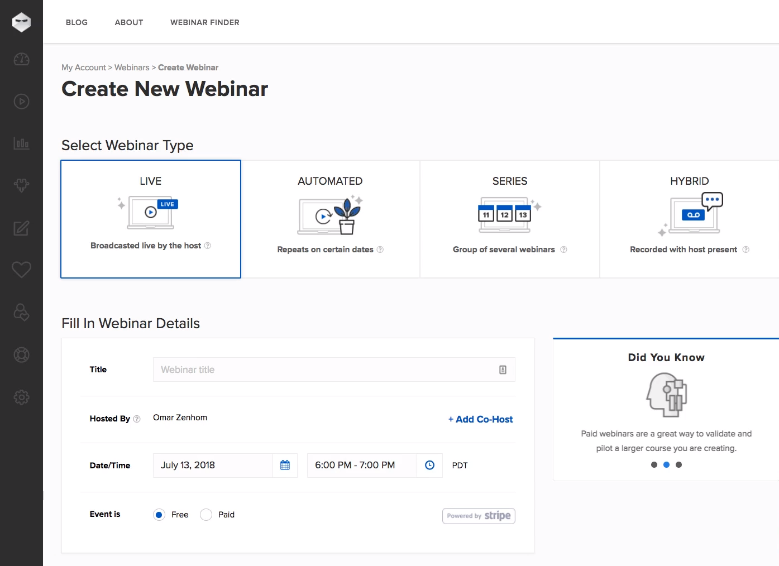Click help icon next to Repeats on certain dates
The height and width of the screenshot is (566, 779).
pos(380,250)
